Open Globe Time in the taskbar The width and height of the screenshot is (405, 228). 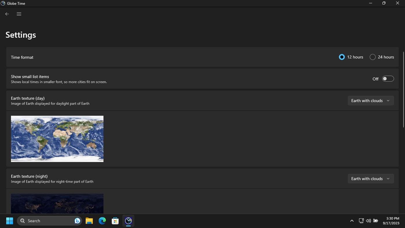(x=128, y=221)
